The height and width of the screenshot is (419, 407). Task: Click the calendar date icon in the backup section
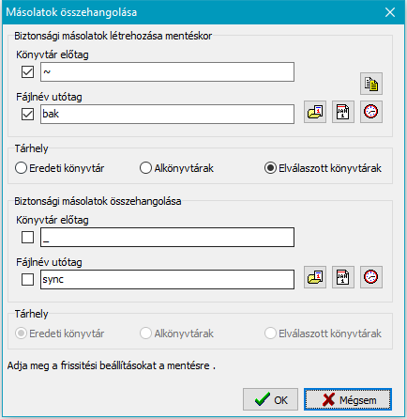pyautogui.click(x=343, y=112)
